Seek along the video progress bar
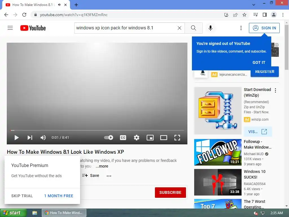The height and width of the screenshot is (217, 289). [97, 130]
